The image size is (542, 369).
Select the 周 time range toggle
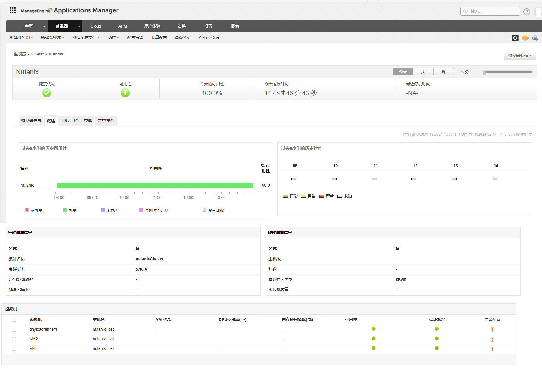click(x=443, y=72)
